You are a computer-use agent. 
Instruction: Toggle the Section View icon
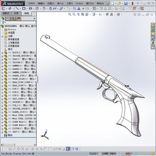pos(82,14)
